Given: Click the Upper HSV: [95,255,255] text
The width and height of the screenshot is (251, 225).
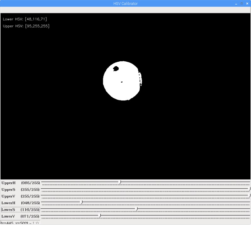Looking at the screenshot, I should [x=26, y=26].
